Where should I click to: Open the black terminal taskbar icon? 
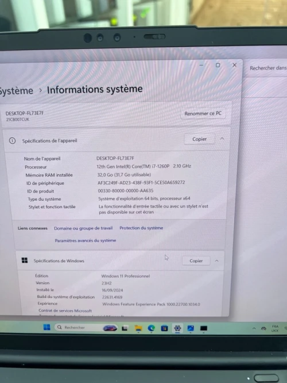coord(204,328)
